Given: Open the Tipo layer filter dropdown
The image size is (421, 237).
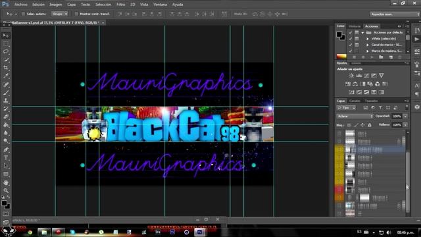Looking at the screenshot, I should tap(346, 108).
